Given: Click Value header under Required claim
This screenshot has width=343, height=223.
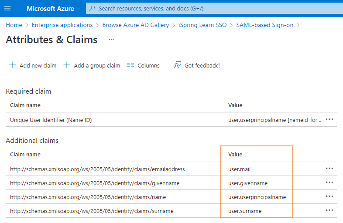Looking at the screenshot, I should tap(235, 105).
